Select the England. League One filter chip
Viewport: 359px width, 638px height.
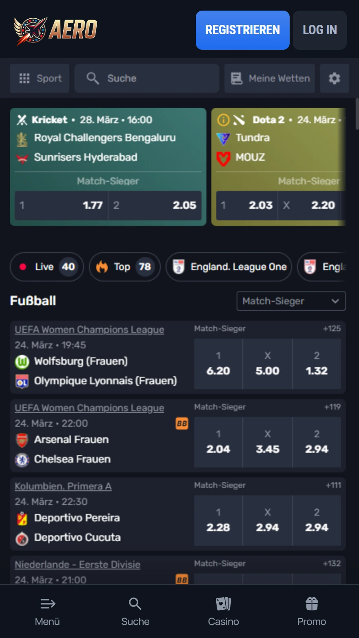tap(229, 267)
